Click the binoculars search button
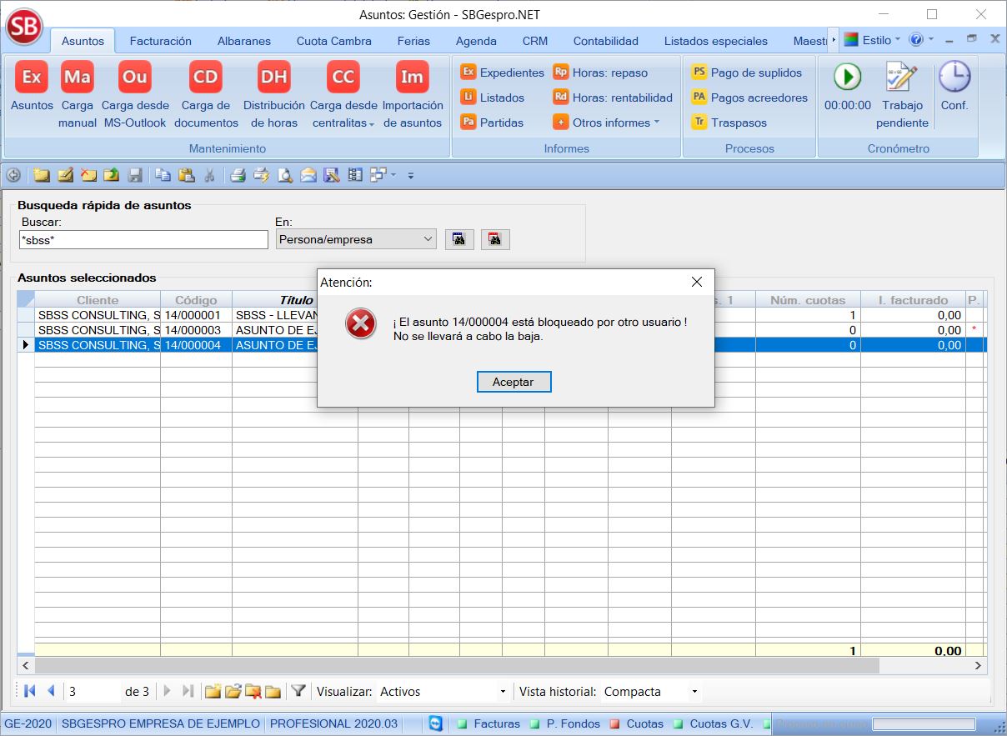1007x736 pixels. [x=458, y=239]
